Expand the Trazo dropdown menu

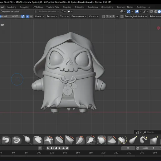pos(64,17)
